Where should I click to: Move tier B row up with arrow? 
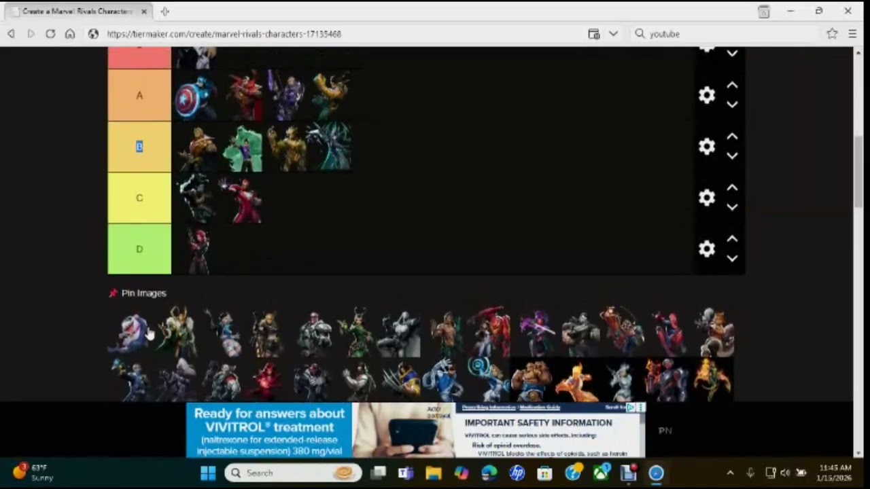click(x=732, y=137)
